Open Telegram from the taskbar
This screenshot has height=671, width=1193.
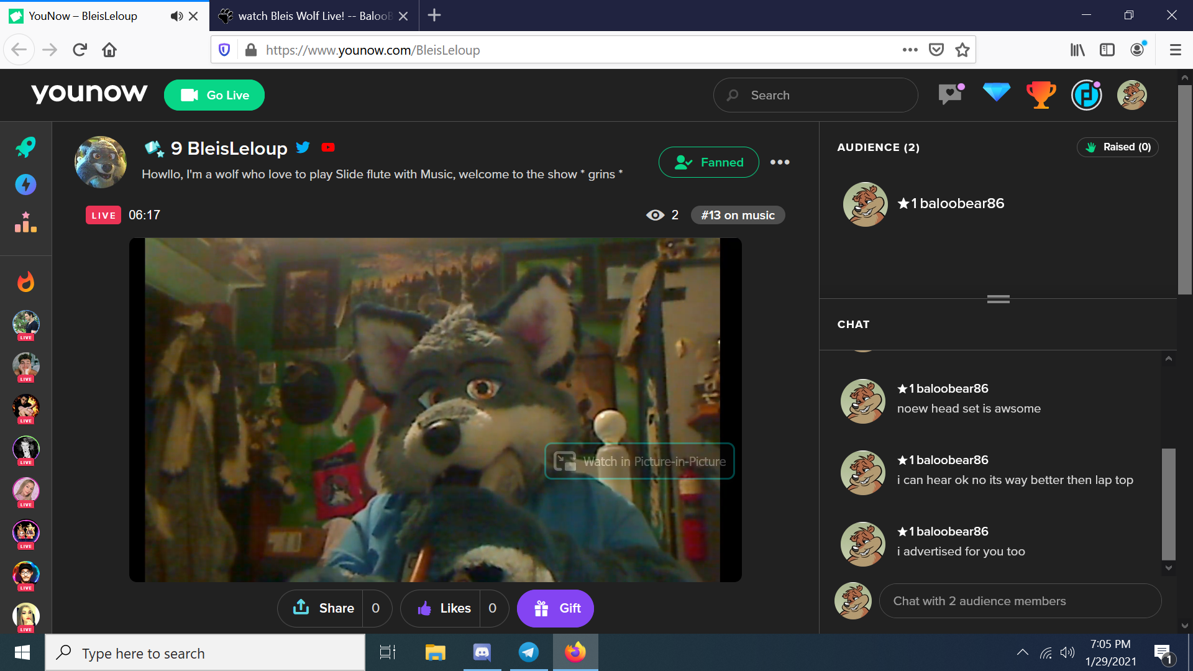click(x=529, y=652)
